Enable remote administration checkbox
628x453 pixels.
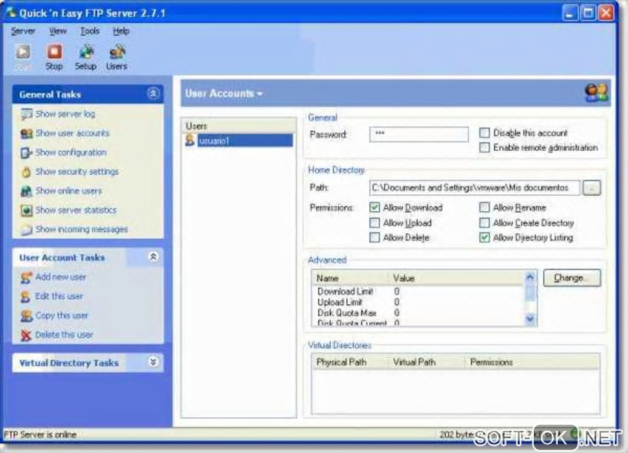click(x=484, y=147)
